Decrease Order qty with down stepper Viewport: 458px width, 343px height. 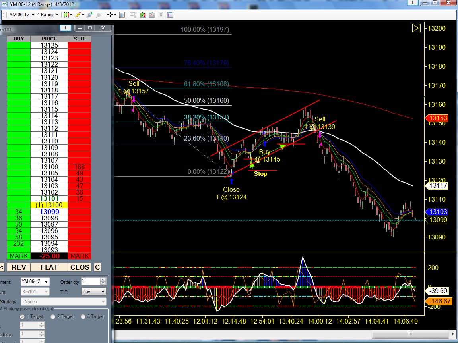(x=103, y=283)
